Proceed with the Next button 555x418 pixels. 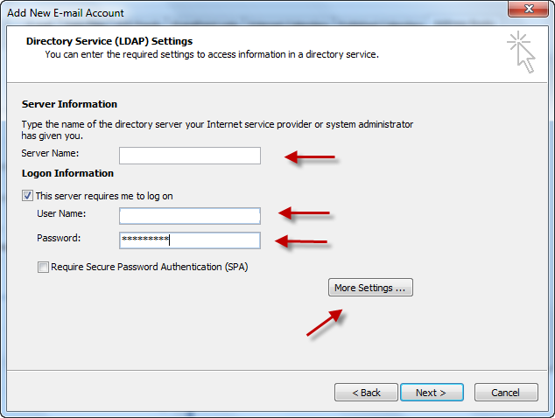tap(432, 393)
